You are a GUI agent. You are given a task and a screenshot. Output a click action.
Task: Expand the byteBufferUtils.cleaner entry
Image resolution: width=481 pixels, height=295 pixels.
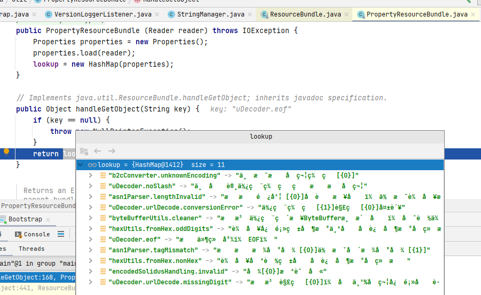click(91, 218)
